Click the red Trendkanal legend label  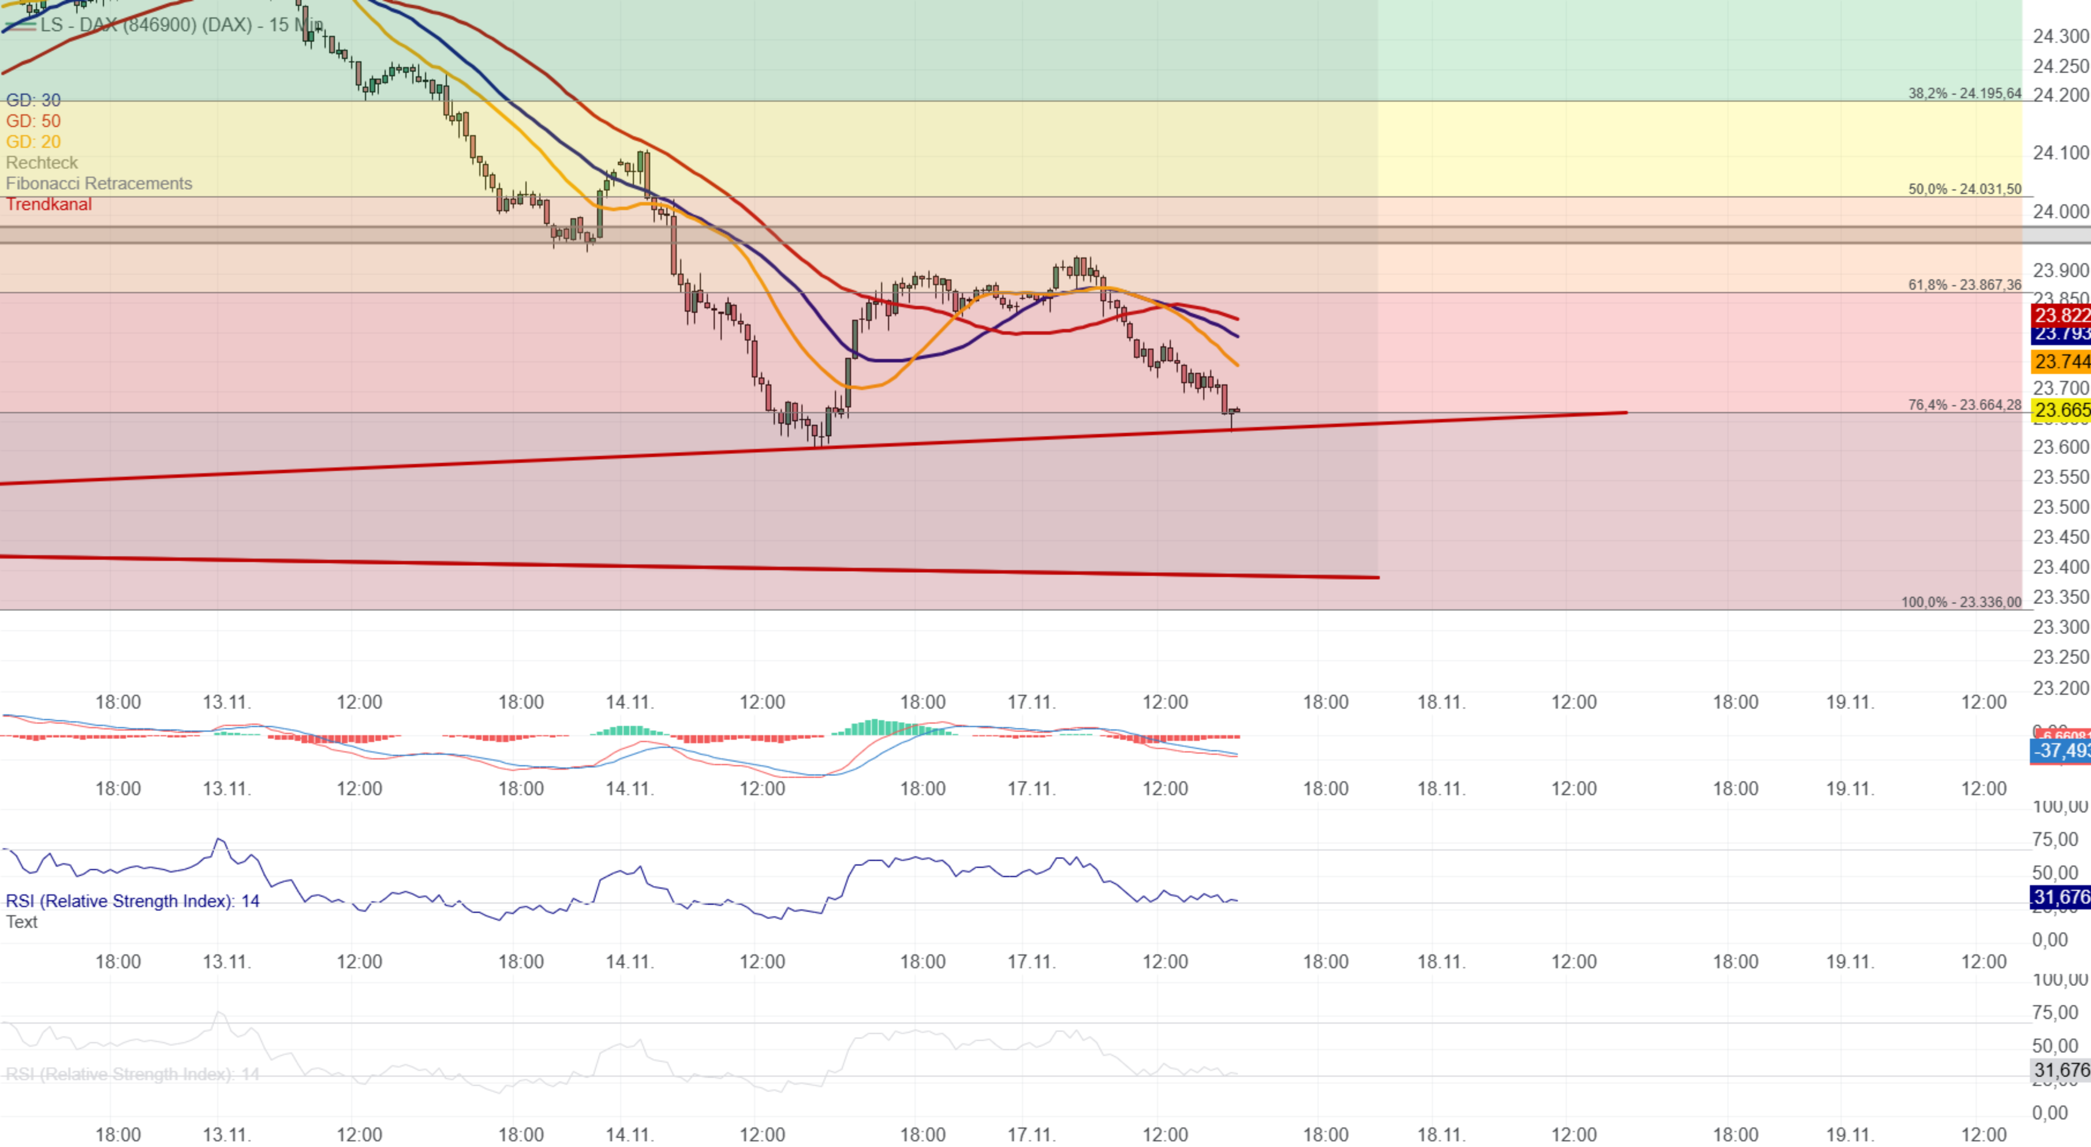(x=48, y=204)
